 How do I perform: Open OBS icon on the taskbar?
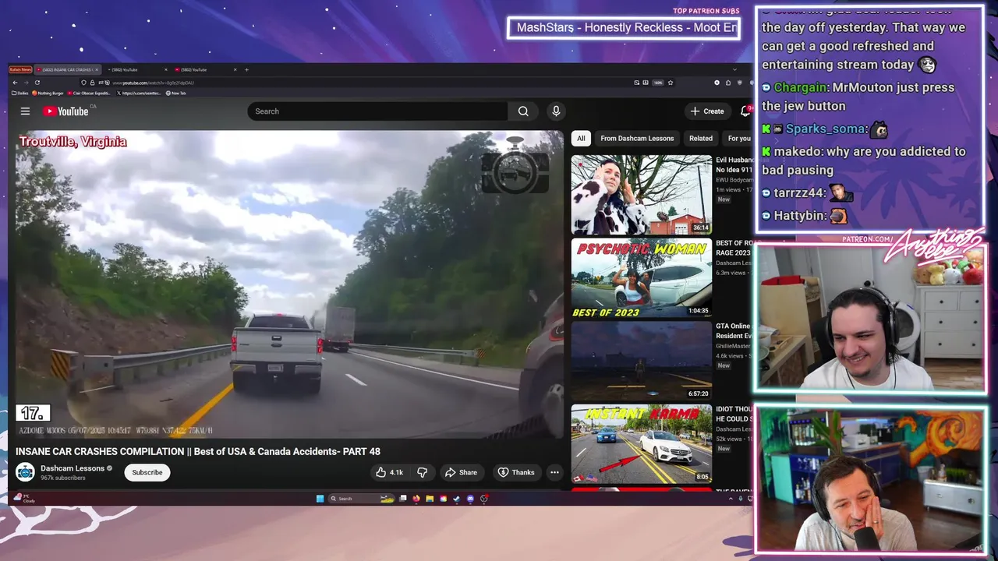tap(484, 499)
